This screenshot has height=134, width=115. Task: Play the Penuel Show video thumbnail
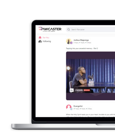point(90,76)
